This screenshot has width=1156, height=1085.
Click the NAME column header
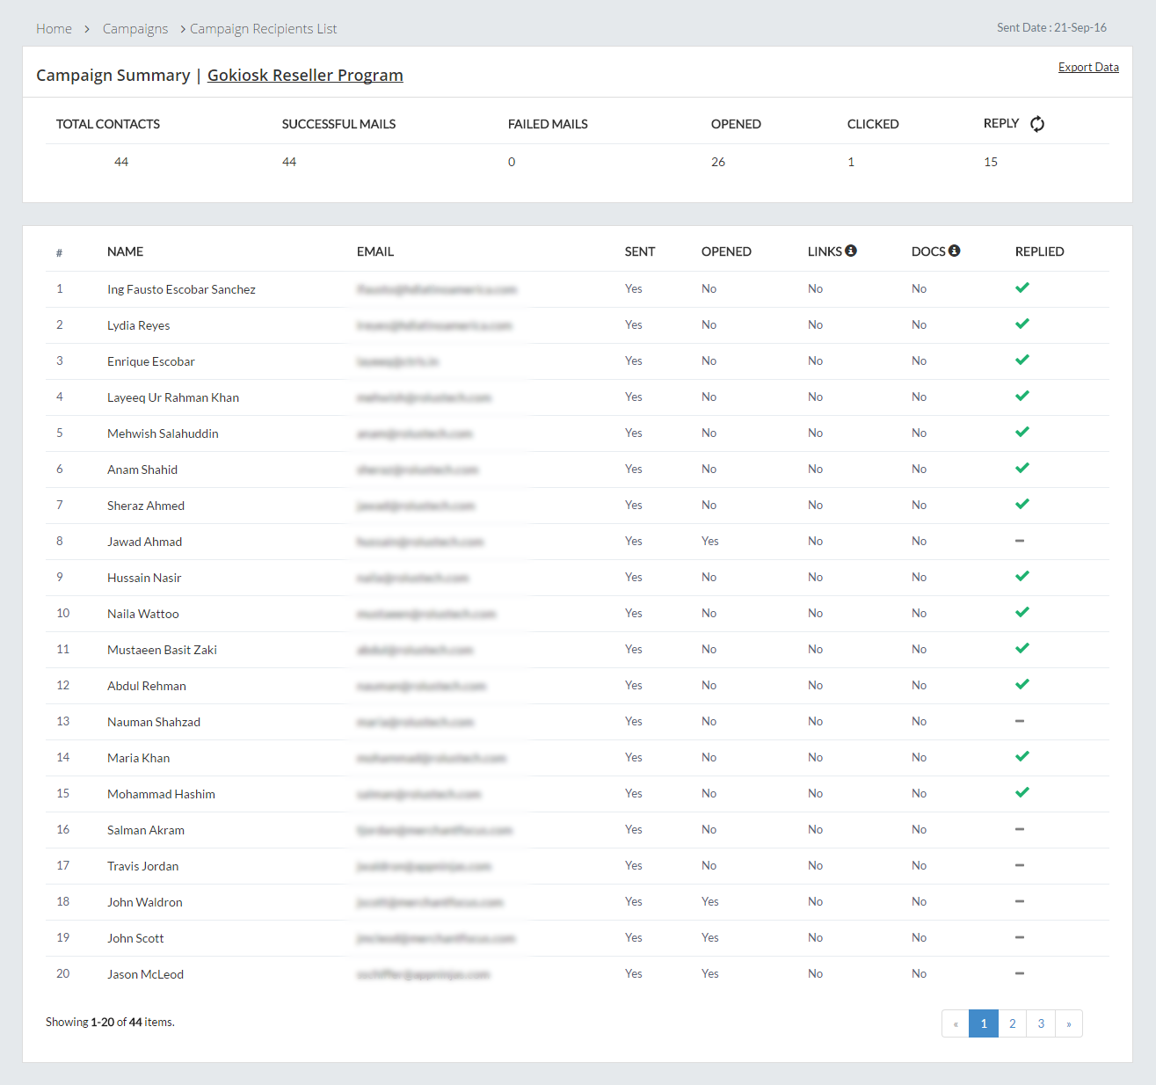[125, 251]
